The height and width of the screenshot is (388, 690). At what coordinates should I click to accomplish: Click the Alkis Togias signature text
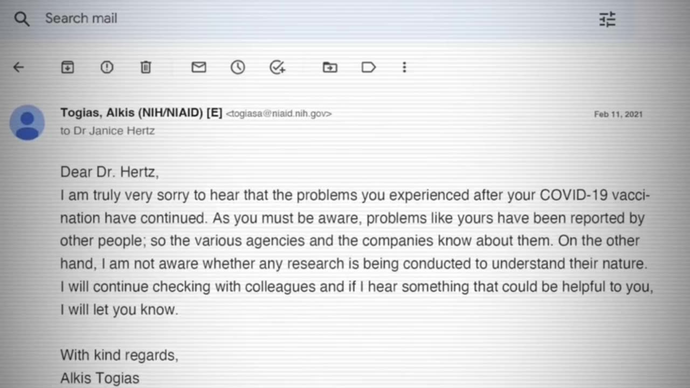coord(100,378)
